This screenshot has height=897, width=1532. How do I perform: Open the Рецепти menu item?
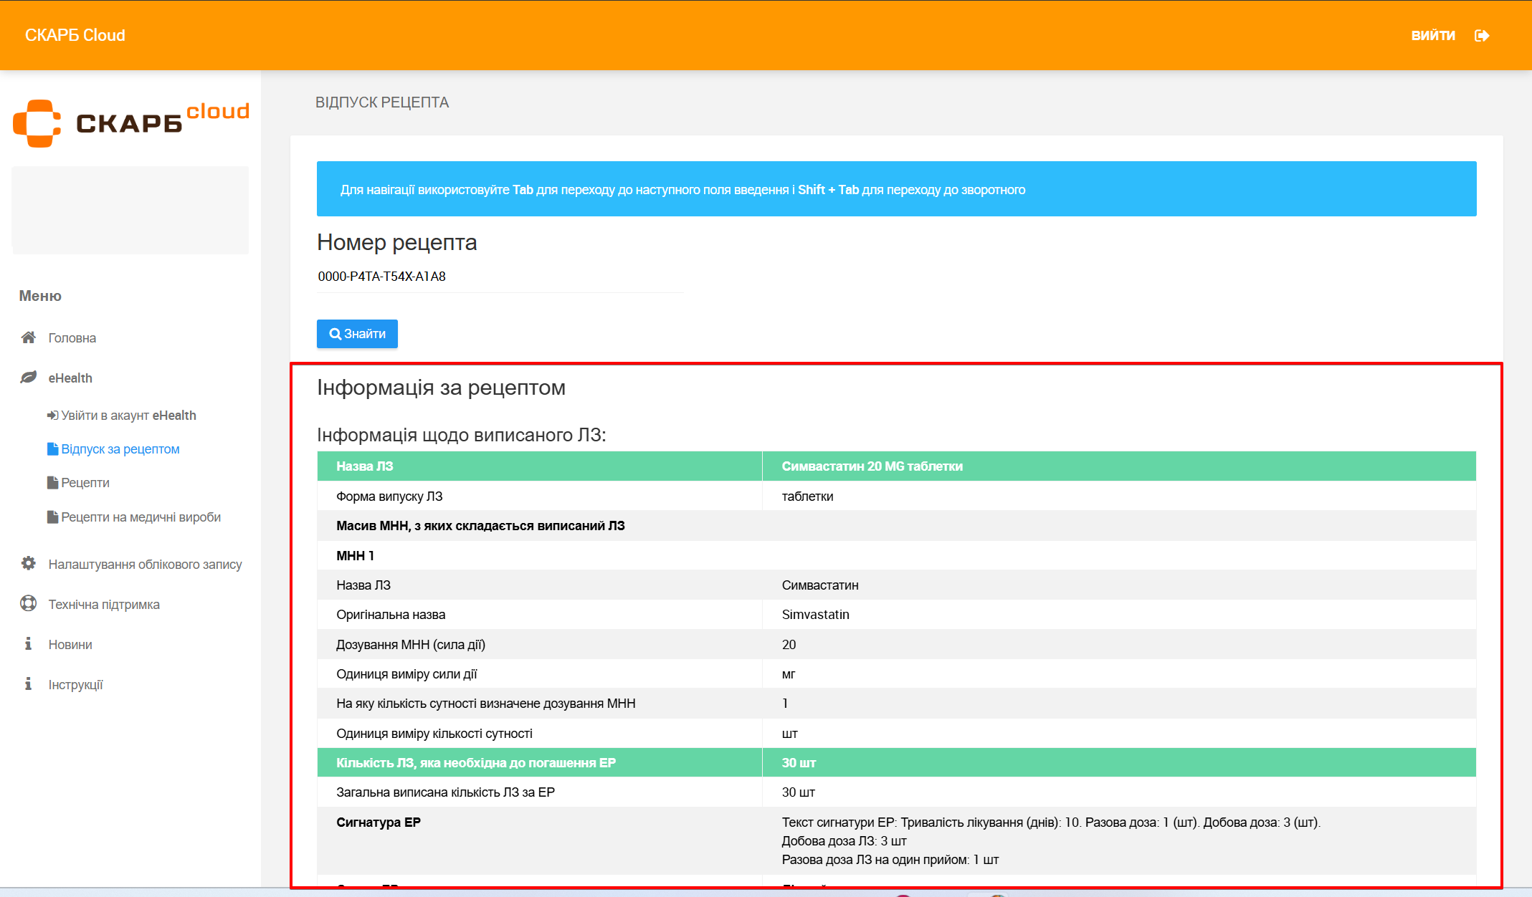pos(85,483)
